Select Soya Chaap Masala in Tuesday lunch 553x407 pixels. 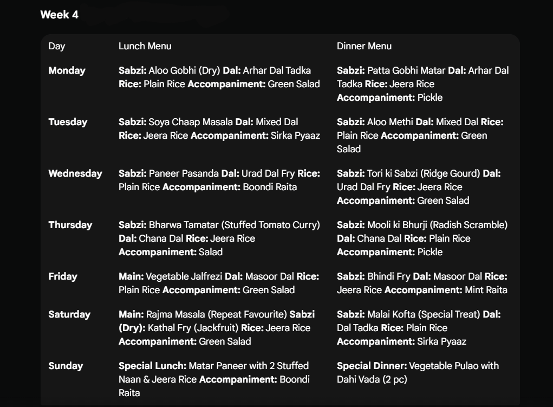point(191,122)
